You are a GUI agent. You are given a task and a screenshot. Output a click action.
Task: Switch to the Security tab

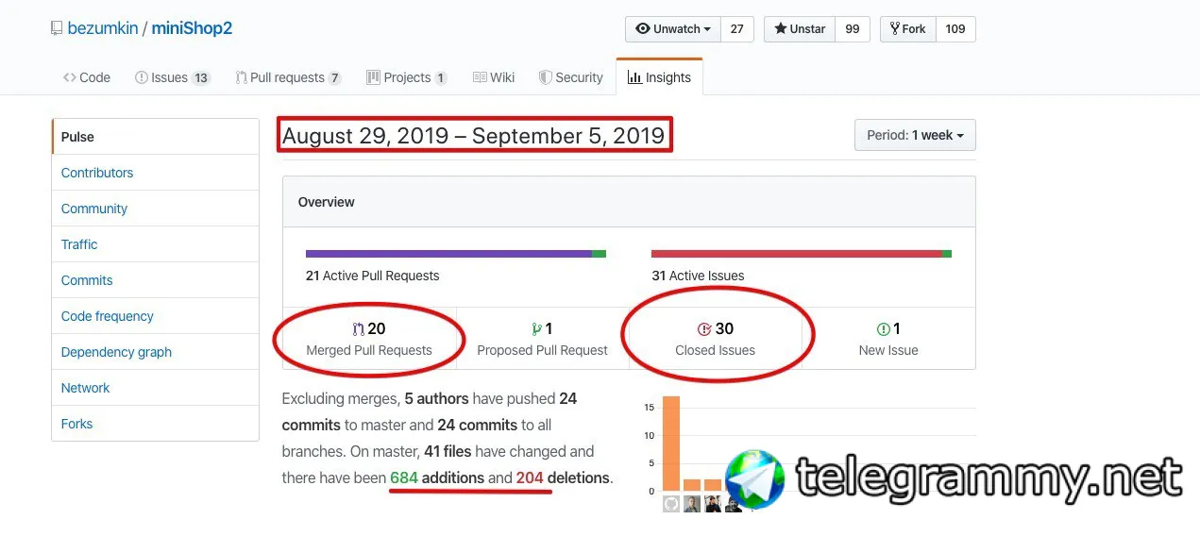coord(571,77)
